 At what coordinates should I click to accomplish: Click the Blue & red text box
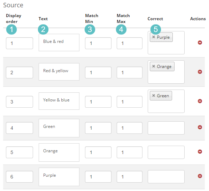point(59,43)
